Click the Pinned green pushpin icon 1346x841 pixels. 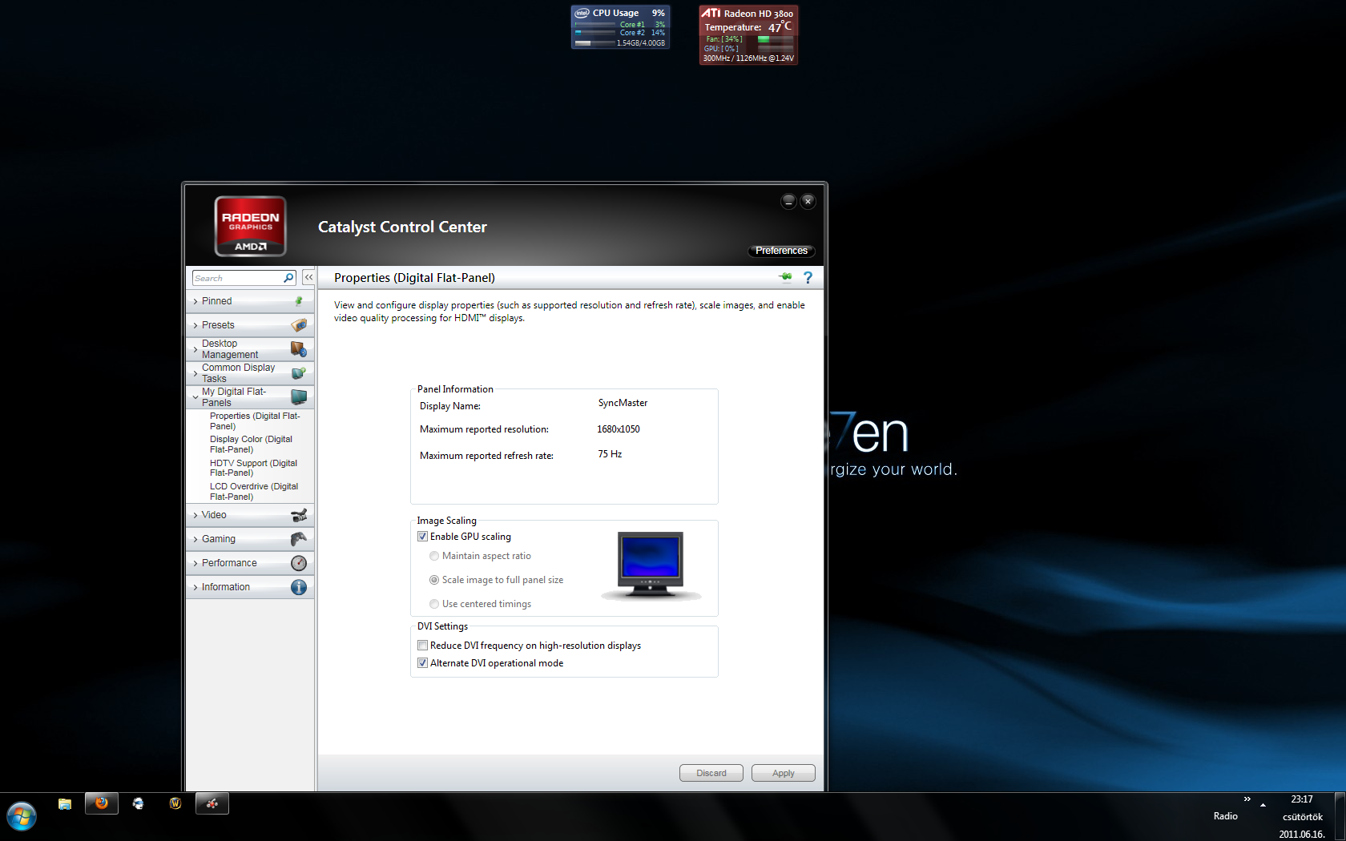pyautogui.click(x=299, y=301)
